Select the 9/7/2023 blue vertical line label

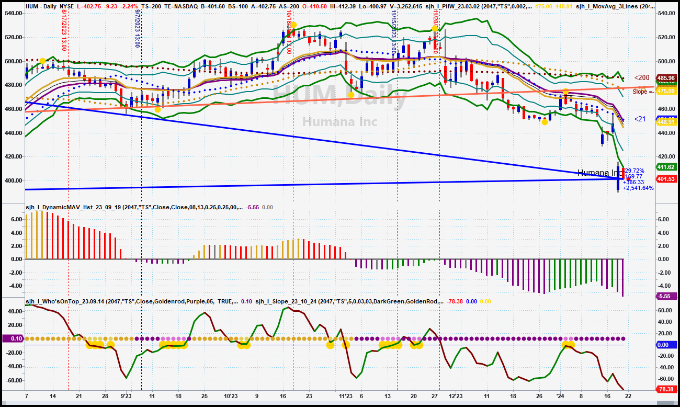(x=137, y=29)
